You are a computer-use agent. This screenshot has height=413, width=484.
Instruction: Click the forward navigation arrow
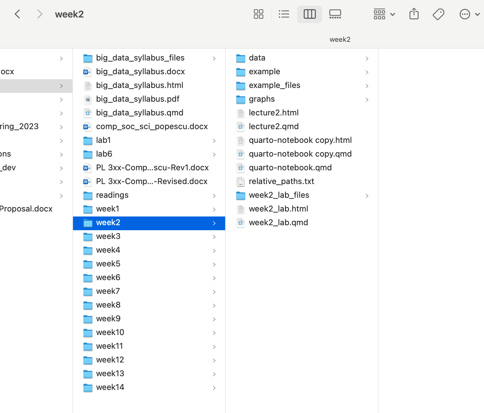39,14
